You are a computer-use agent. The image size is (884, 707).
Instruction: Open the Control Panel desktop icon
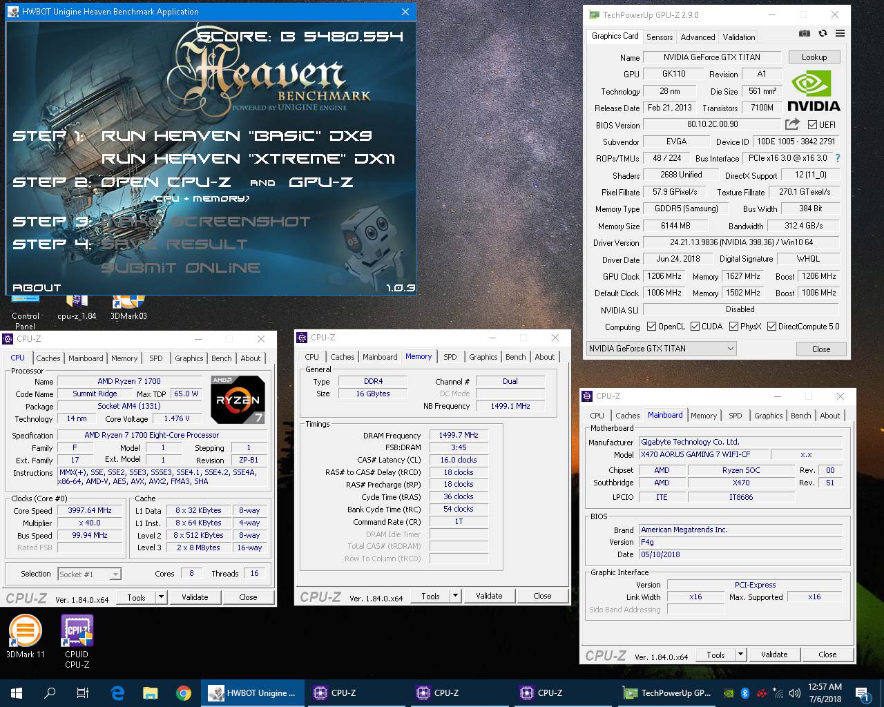coord(26,312)
